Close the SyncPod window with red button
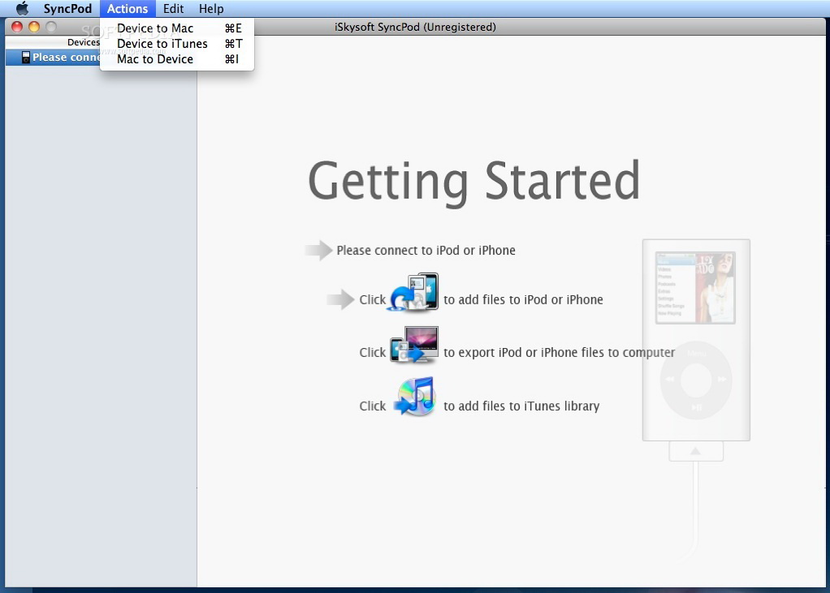 coord(17,27)
